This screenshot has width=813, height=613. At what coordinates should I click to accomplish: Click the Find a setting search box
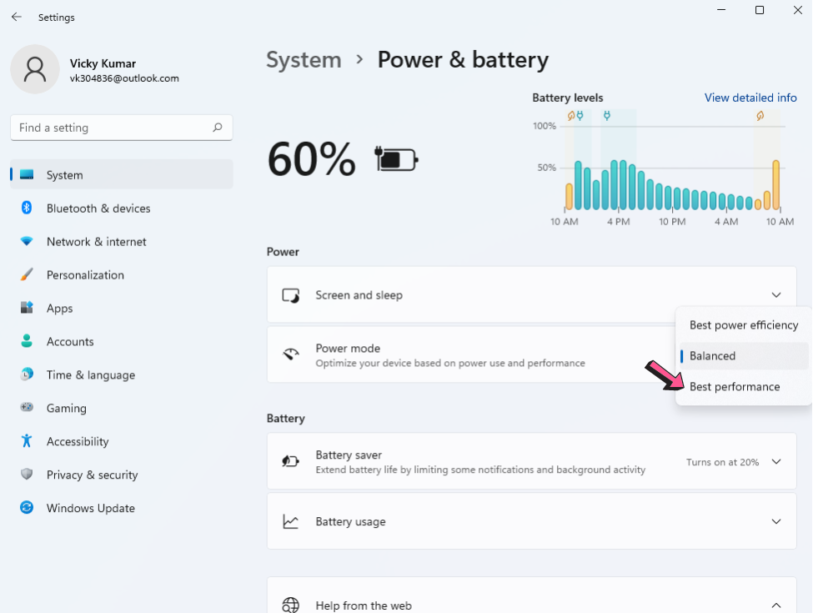point(122,128)
